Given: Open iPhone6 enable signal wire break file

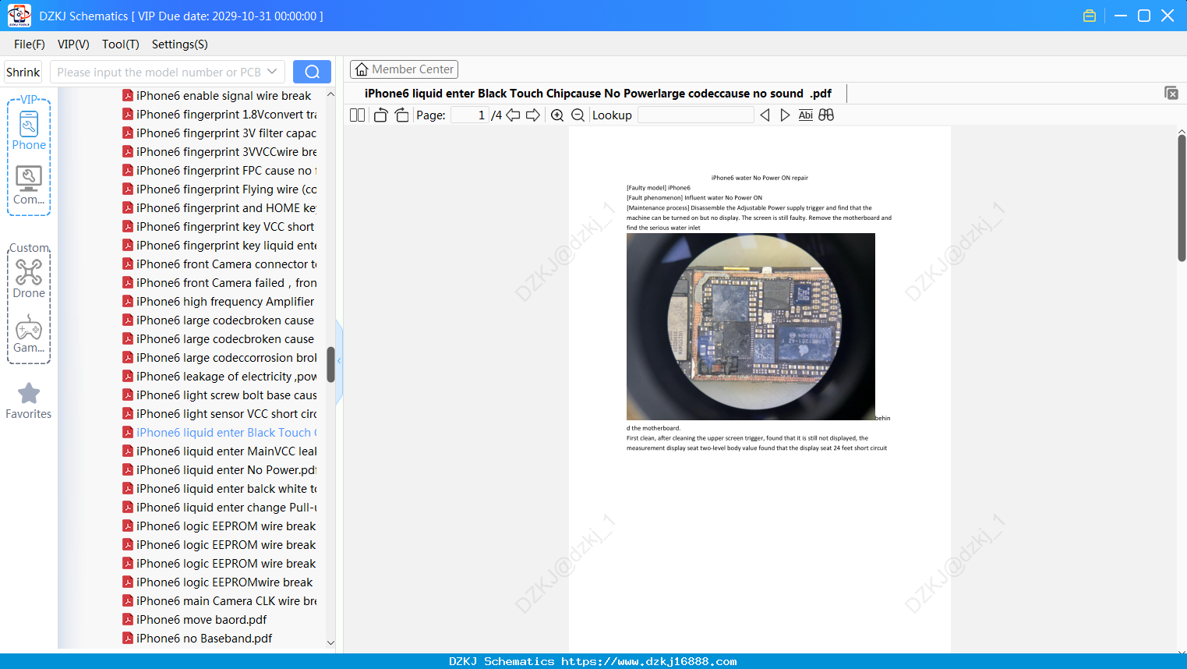Looking at the screenshot, I should [x=224, y=96].
